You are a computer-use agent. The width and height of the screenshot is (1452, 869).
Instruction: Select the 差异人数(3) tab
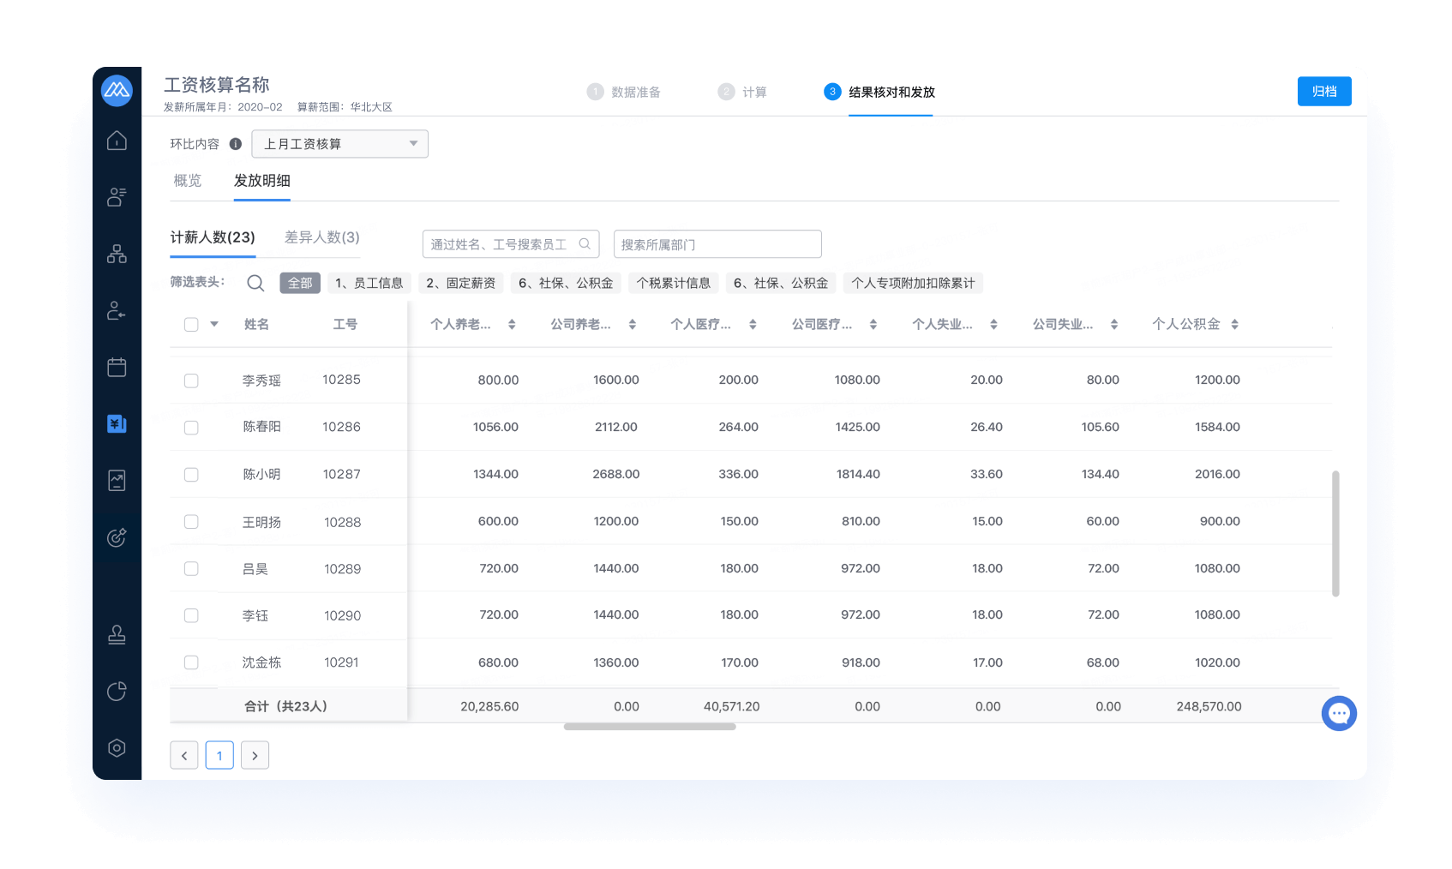tap(322, 237)
